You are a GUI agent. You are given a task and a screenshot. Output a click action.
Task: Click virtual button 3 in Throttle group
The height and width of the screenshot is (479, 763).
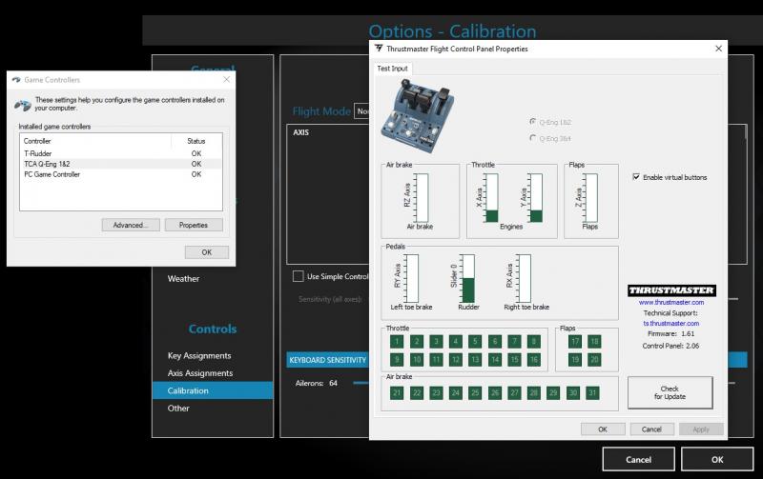pos(436,342)
